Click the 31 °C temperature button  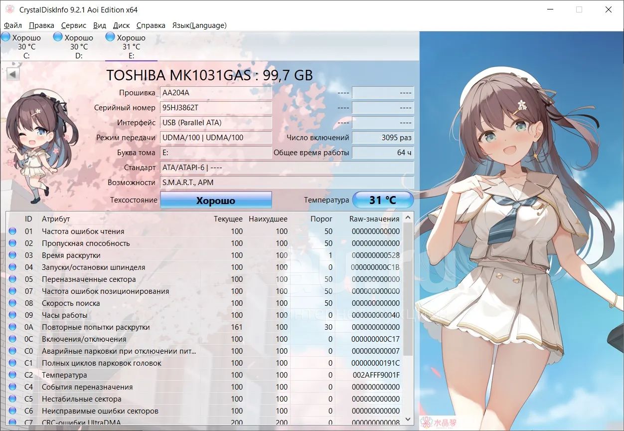pyautogui.click(x=383, y=200)
